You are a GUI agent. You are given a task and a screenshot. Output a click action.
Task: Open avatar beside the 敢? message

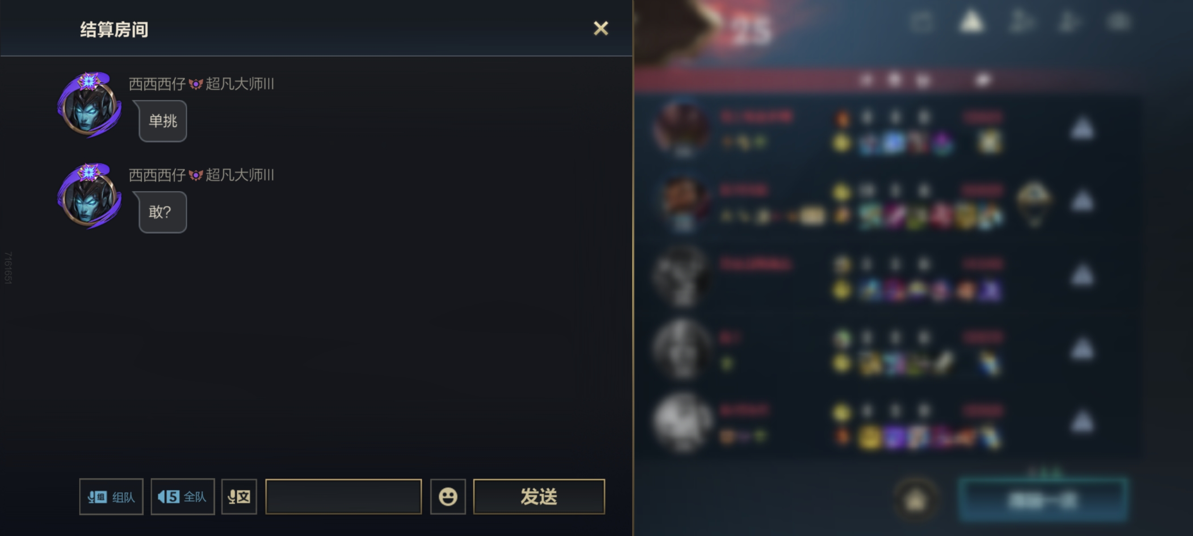89,196
